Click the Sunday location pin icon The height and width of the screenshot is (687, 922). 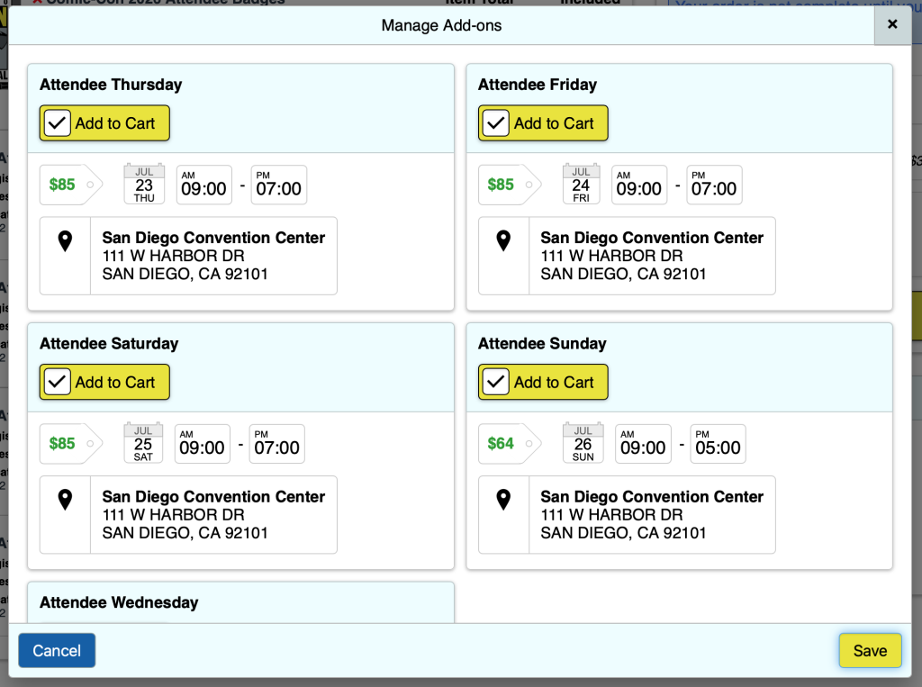pos(503,500)
